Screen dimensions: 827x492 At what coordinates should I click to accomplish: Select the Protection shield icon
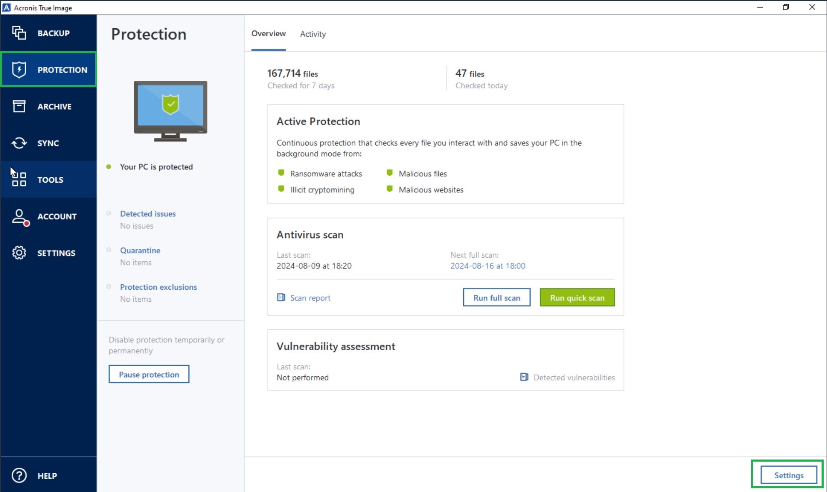(x=18, y=70)
